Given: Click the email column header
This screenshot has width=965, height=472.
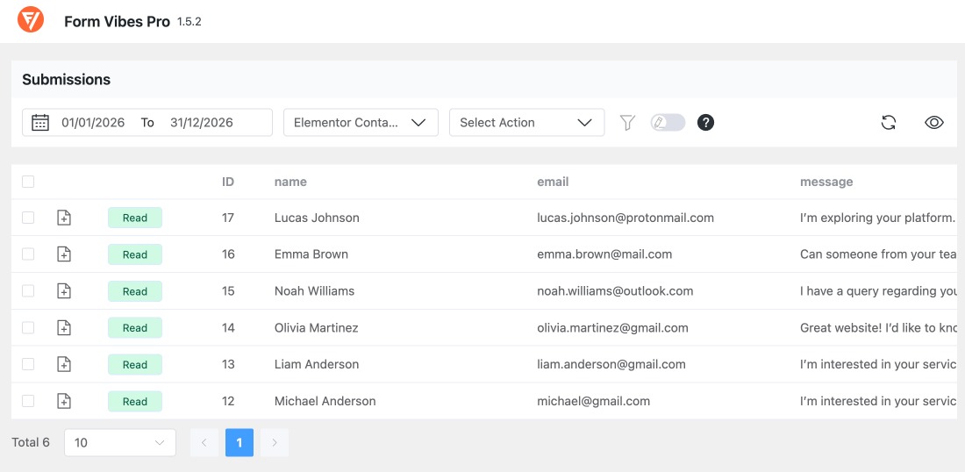Looking at the screenshot, I should [x=553, y=182].
